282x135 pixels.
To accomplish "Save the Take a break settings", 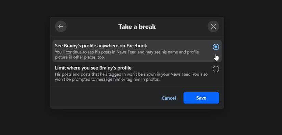I will (x=201, y=98).
